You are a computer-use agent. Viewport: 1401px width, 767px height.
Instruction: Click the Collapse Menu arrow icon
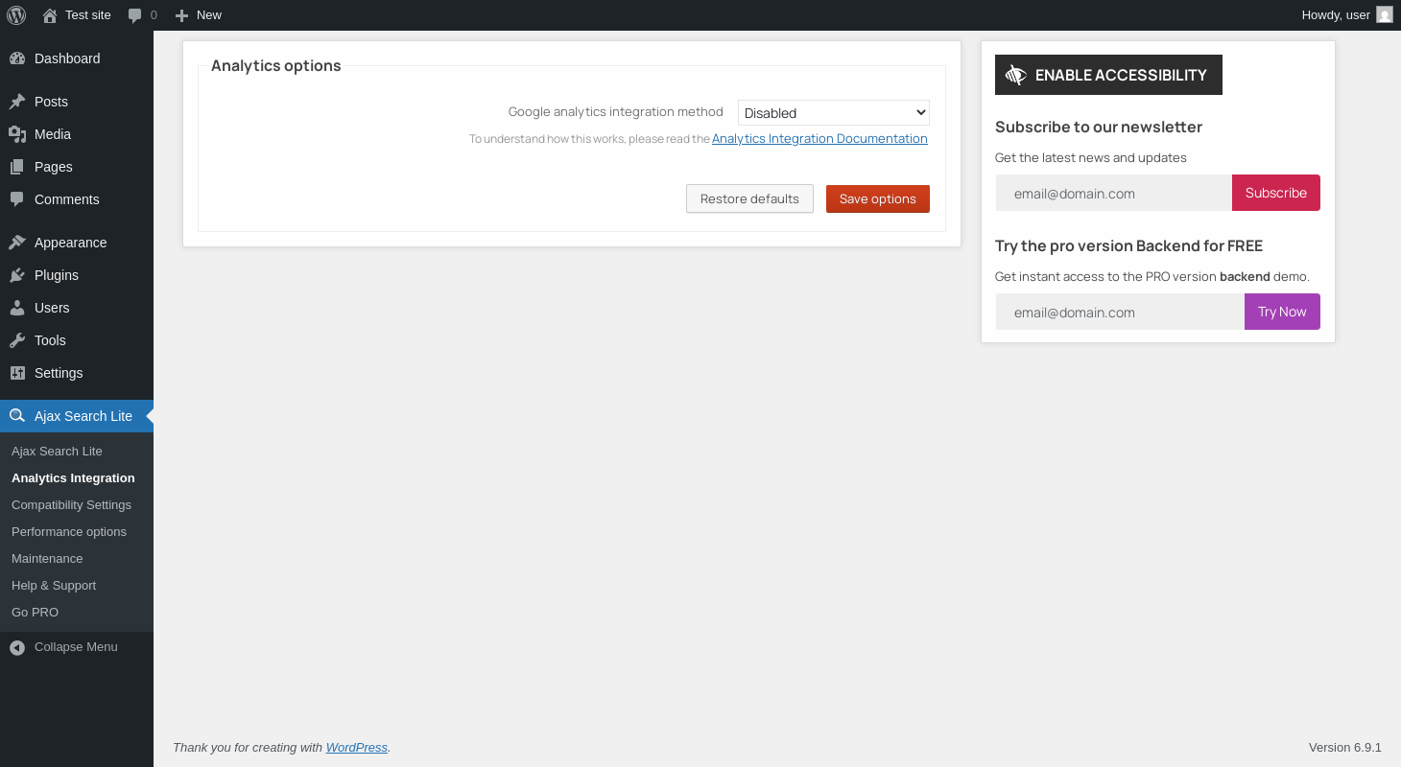[17, 648]
